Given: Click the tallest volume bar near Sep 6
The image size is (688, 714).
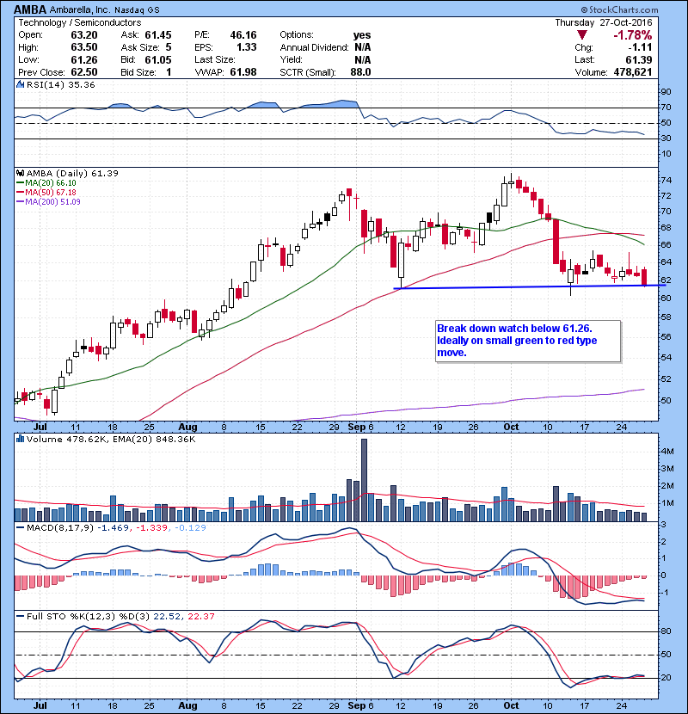Looking at the screenshot, I should click(x=364, y=480).
